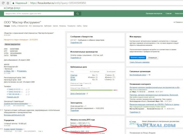Open Подробнее (3) under Исполнительные производства
183x134 pixels.
(x=76, y=58)
